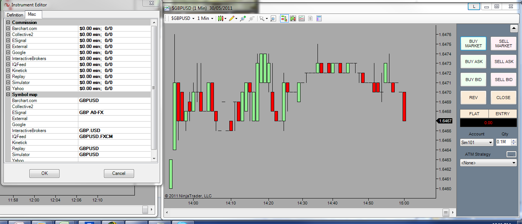The width and height of the screenshot is (522, 224).
Task: Click the $GBPUSD chart window title icon
Action: click(x=167, y=8)
